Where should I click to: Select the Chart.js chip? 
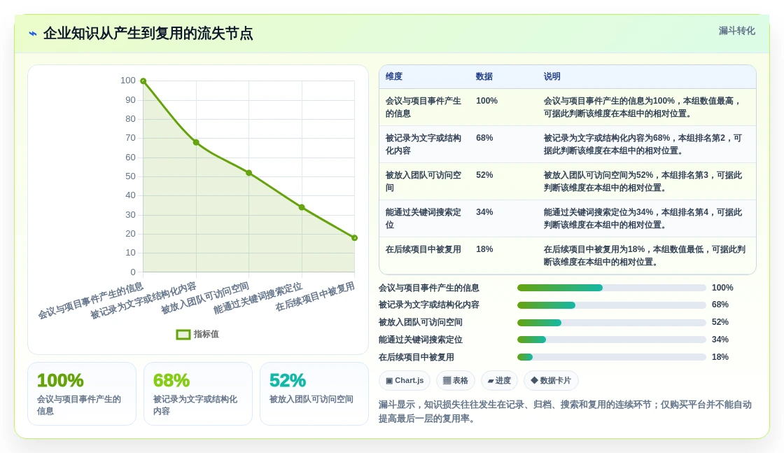405,380
